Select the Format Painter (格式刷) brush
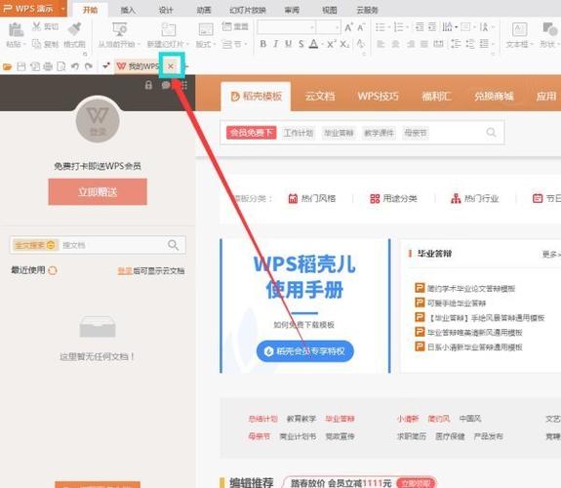The image size is (561, 488). [x=75, y=29]
